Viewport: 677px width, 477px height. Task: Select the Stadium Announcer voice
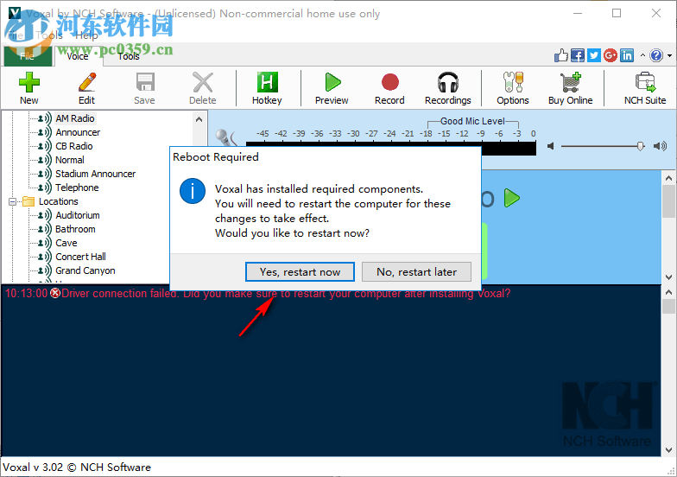click(x=95, y=174)
